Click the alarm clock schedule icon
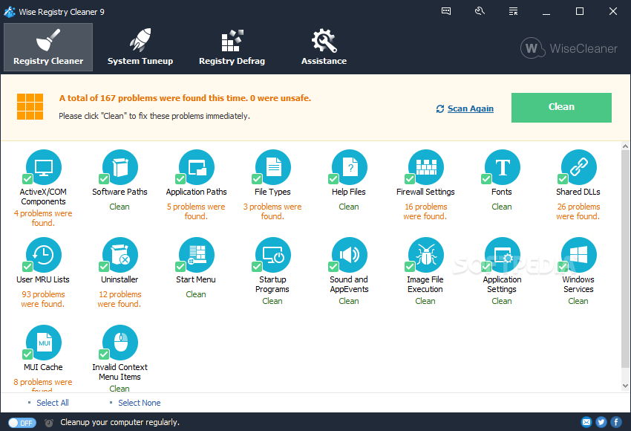Image resolution: width=631 pixels, height=431 pixels. coord(49,423)
